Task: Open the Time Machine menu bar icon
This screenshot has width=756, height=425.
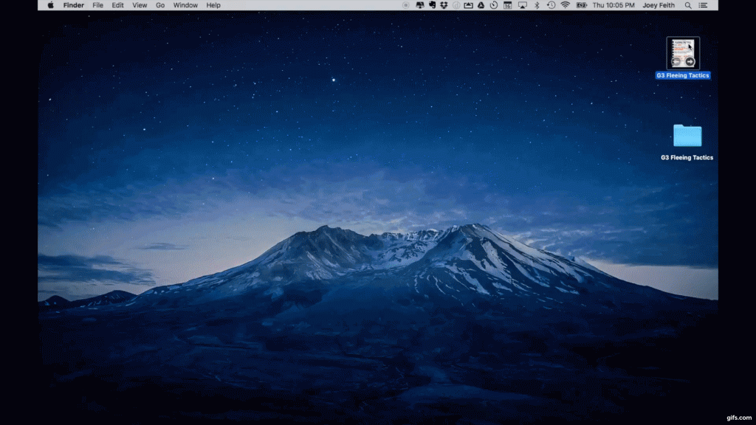Action: 551,5
